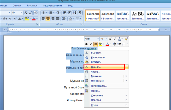The width and height of the screenshot is (171, 110).
Task: Choose Копировать from the context menu
Action: click(x=106, y=57)
